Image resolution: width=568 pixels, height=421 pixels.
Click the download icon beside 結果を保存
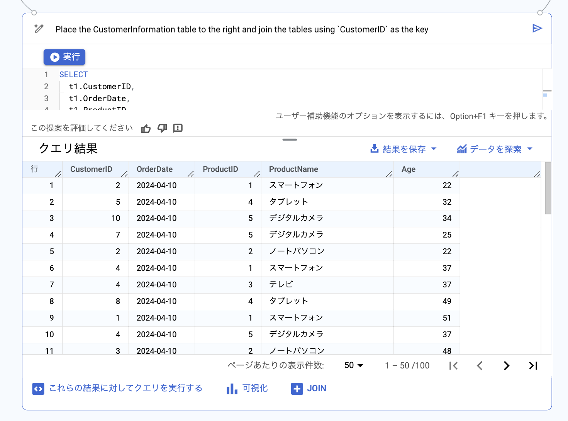(x=374, y=149)
